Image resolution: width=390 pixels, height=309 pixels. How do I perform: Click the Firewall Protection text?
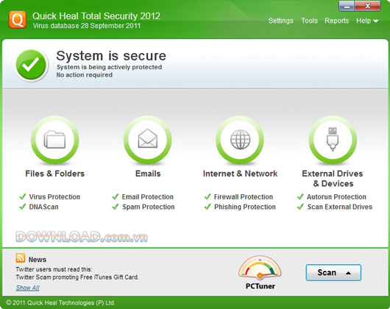[x=244, y=197]
